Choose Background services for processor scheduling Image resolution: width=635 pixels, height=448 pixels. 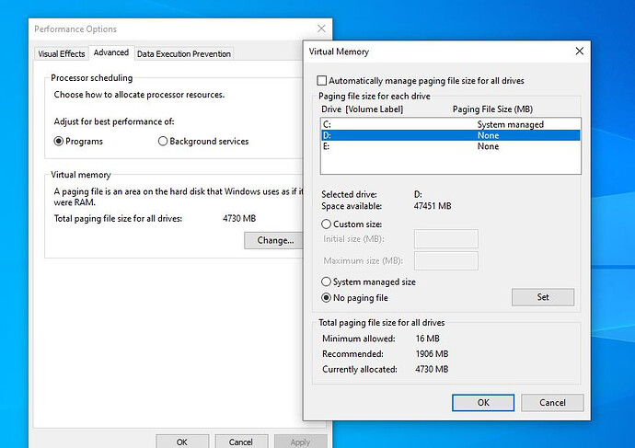coord(163,142)
